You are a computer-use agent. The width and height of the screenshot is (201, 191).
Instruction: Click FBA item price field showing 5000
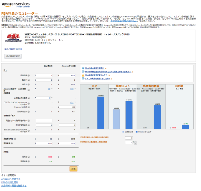coord(67,76)
